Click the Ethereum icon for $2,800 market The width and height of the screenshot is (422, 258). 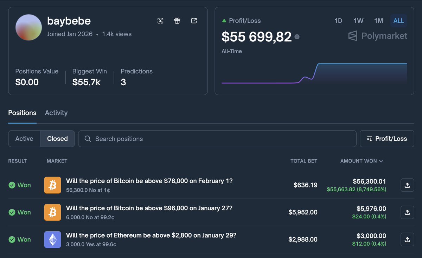53,239
